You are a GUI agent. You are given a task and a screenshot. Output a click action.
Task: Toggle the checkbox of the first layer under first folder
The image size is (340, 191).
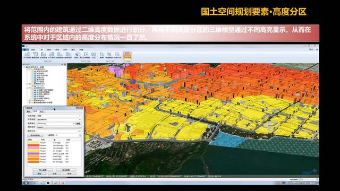(x=33, y=71)
